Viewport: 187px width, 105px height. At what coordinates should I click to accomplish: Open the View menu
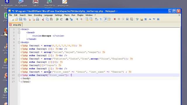30,15
